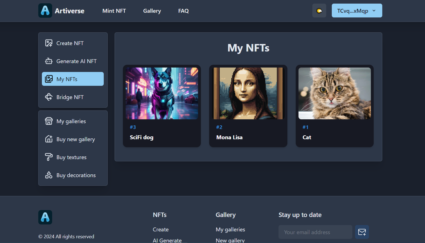Viewport: 425px width, 243px height.
Task: Click the 2024 All rights reserved text
Action: 66,237
